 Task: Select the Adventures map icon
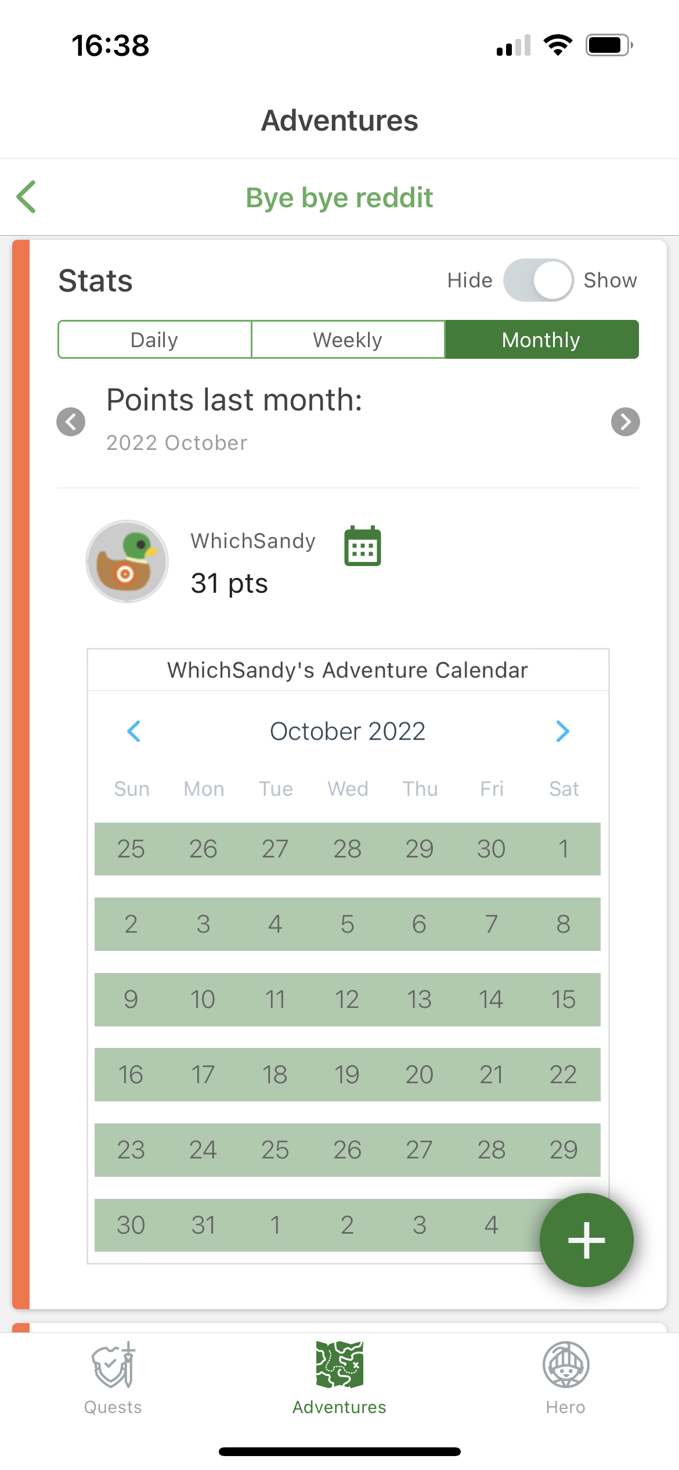pos(339,1365)
